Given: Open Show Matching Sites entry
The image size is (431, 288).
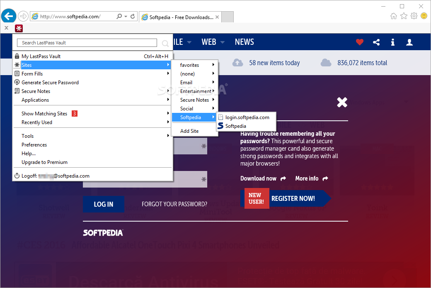Looking at the screenshot, I should pyautogui.click(x=93, y=113).
